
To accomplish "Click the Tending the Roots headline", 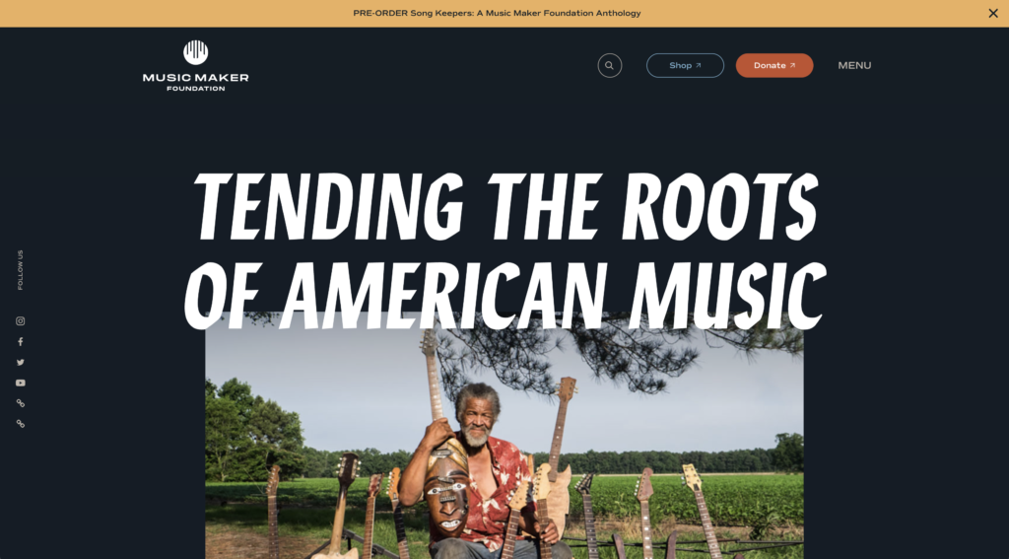I will coord(504,251).
